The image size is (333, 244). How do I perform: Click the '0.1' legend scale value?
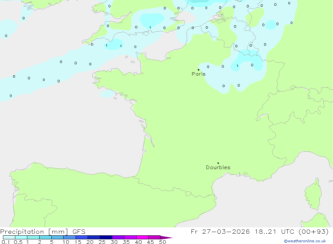tap(6, 242)
